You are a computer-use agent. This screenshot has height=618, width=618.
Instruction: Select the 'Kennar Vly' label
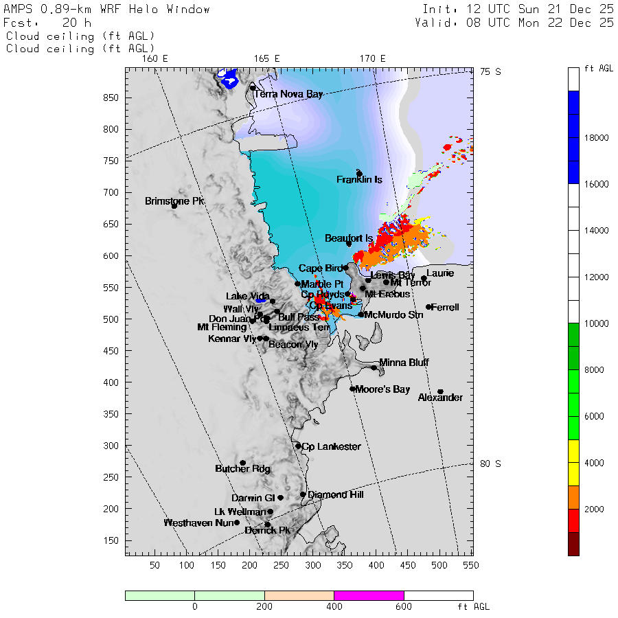coord(232,339)
